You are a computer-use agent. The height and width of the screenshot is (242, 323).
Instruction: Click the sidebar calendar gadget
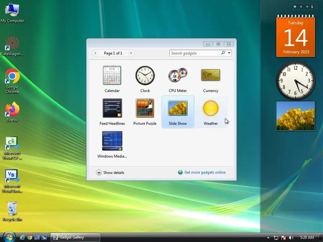point(296,36)
